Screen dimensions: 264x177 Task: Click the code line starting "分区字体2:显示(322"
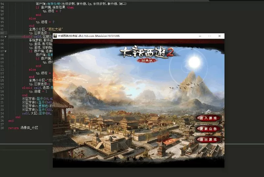[37, 110]
